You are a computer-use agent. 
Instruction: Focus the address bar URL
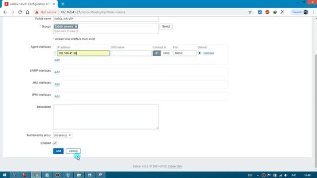pyautogui.click(x=93, y=12)
